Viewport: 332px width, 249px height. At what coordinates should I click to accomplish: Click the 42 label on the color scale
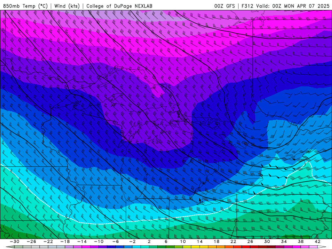(317, 242)
